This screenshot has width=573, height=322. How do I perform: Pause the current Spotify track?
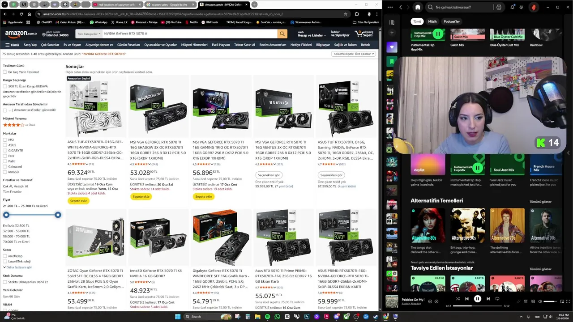pos(477,299)
